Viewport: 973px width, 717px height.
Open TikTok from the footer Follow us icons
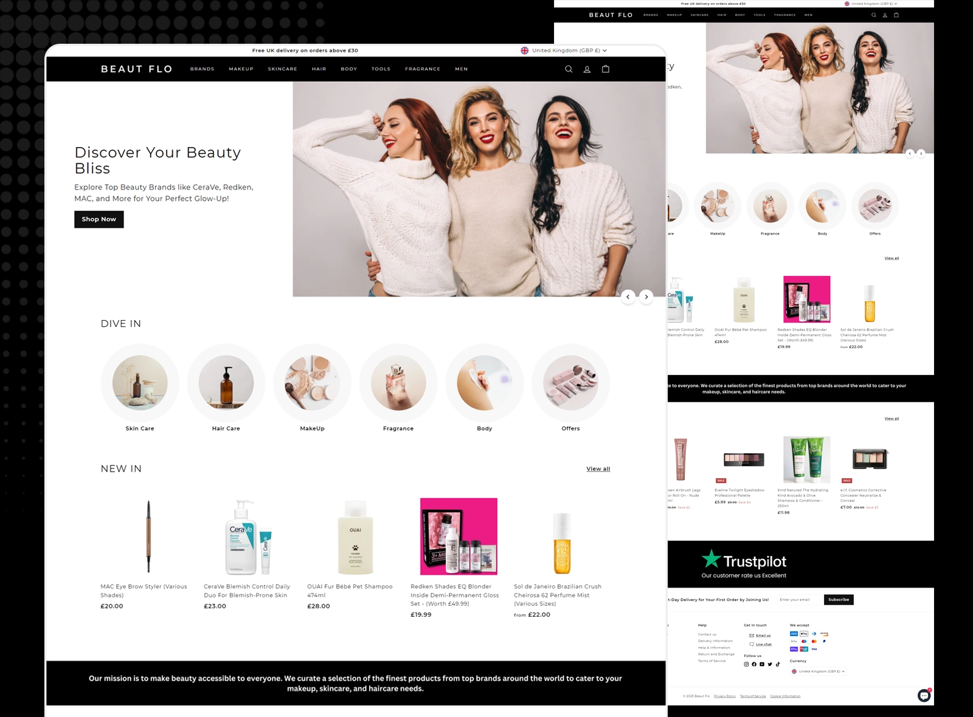(778, 664)
